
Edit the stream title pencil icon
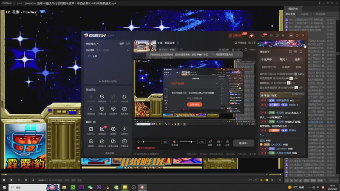coord(178,43)
